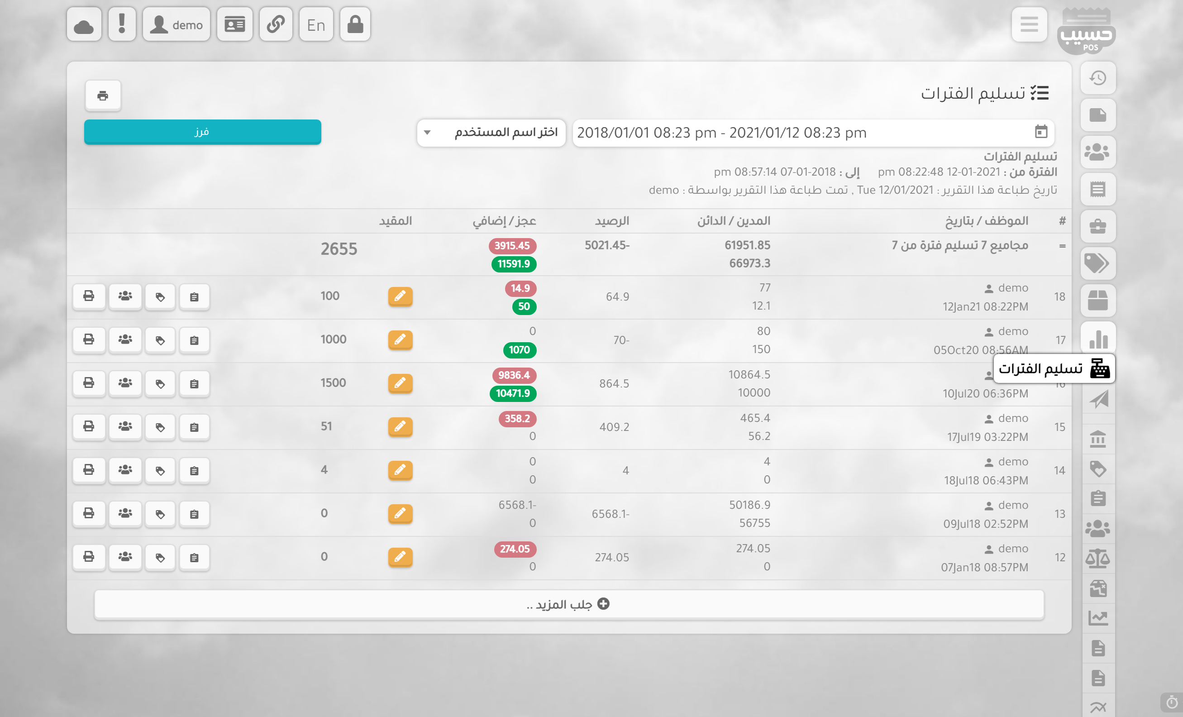The height and width of the screenshot is (717, 1183).
Task: Click the exclamation alert icon
Action: coord(122,24)
